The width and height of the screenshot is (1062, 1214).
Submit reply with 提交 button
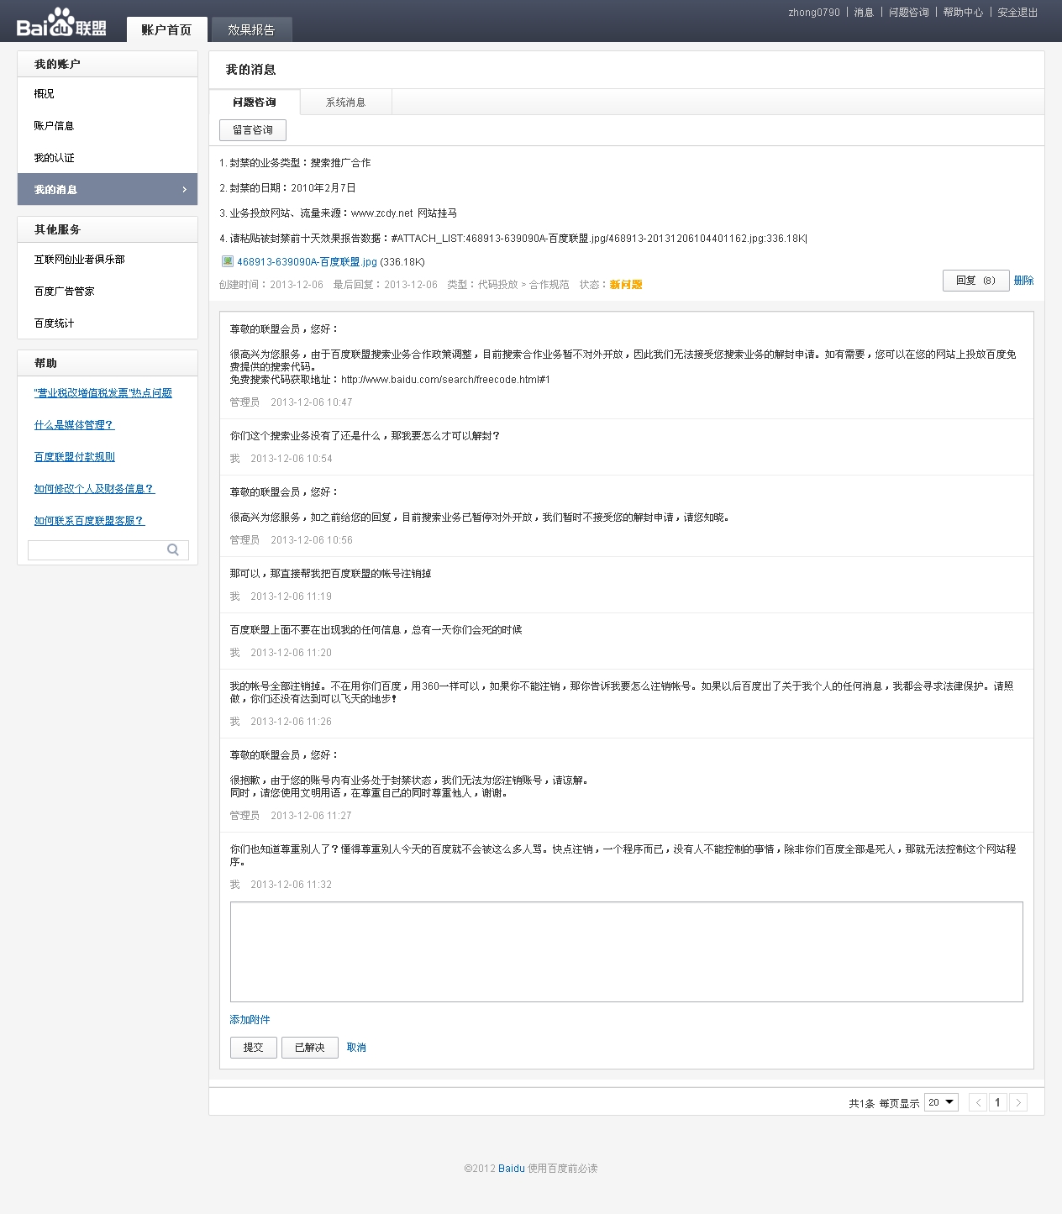coord(254,1048)
